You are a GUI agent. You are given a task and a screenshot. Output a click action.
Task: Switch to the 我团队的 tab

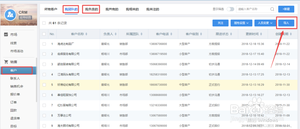[71, 9]
